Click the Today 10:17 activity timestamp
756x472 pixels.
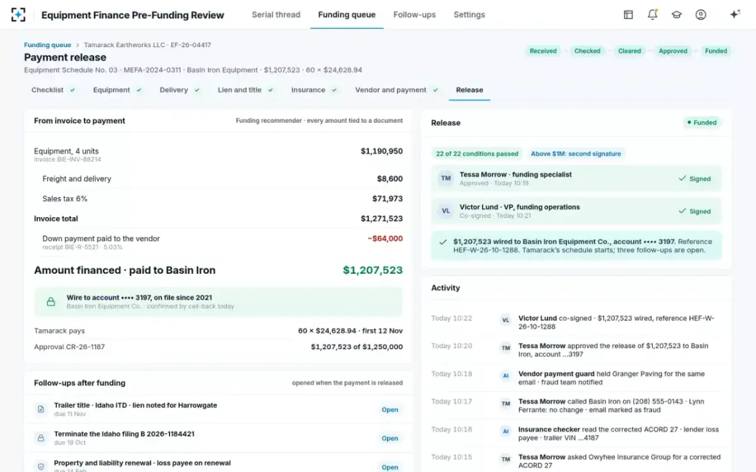451,402
